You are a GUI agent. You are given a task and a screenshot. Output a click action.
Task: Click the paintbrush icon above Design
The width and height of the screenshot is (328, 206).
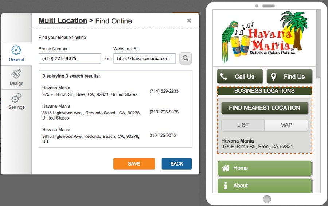pyautogui.click(x=16, y=74)
